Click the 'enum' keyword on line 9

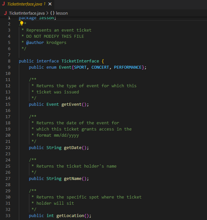click(51, 67)
